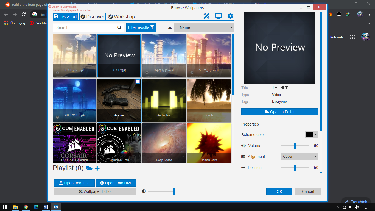
Task: Tick the checkbox on Arsenal wallpaper
Action: tap(138, 81)
